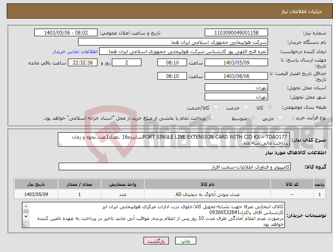Click the unit cell عدد in the table
This screenshot has height=252, width=333.
(123, 194)
